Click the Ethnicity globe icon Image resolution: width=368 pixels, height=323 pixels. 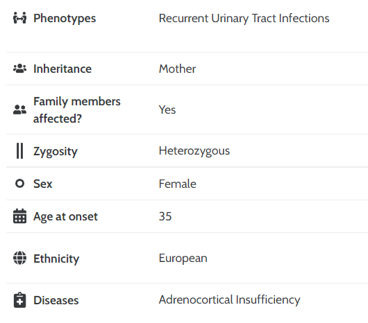[19, 258]
